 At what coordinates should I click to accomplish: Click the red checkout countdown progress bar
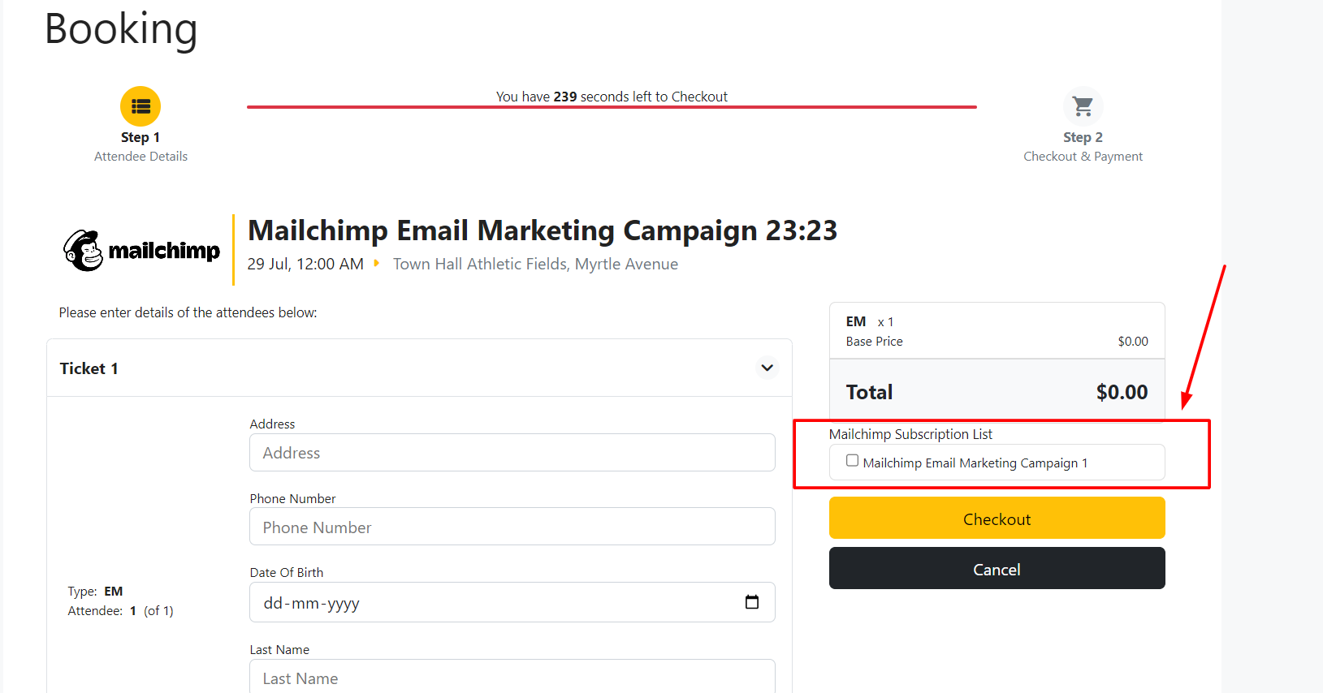[x=612, y=106]
